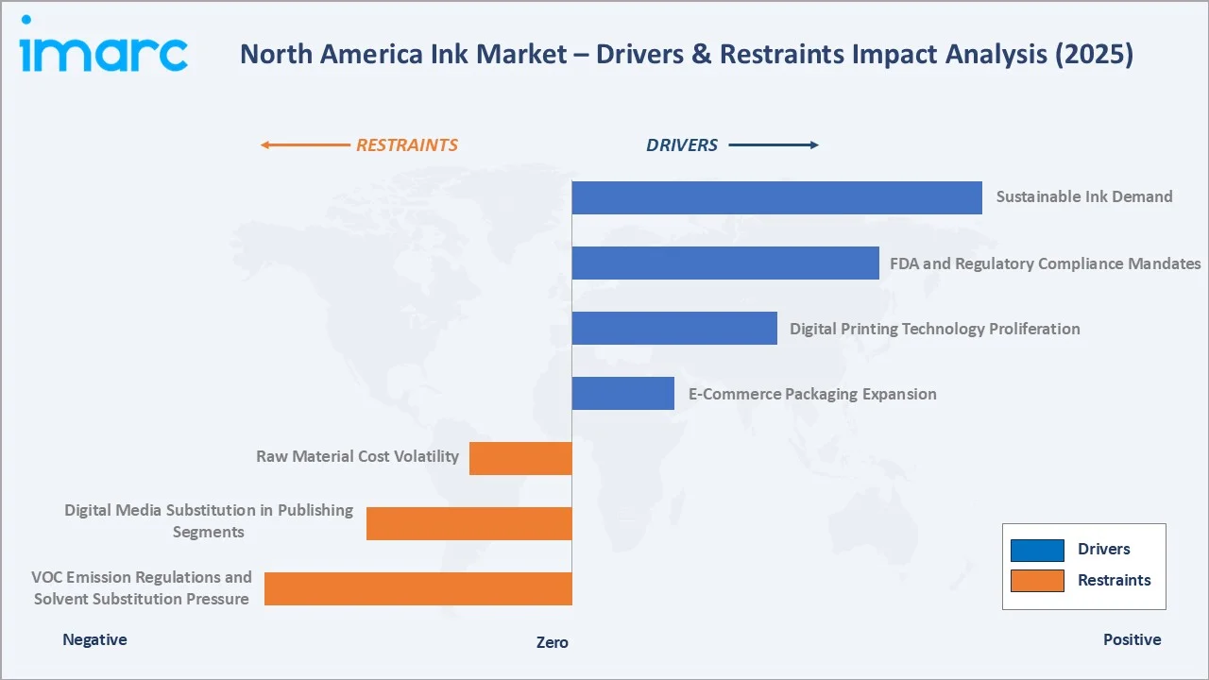Toggle the Restraints legend entry
The image size is (1209, 680).
[1115, 582]
